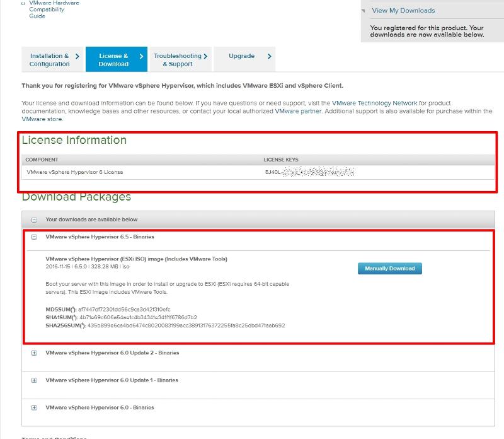The width and height of the screenshot is (504, 439).
Task: Click the 'Thank you for registering' bold sentence
Action: pyautogui.click(x=182, y=86)
